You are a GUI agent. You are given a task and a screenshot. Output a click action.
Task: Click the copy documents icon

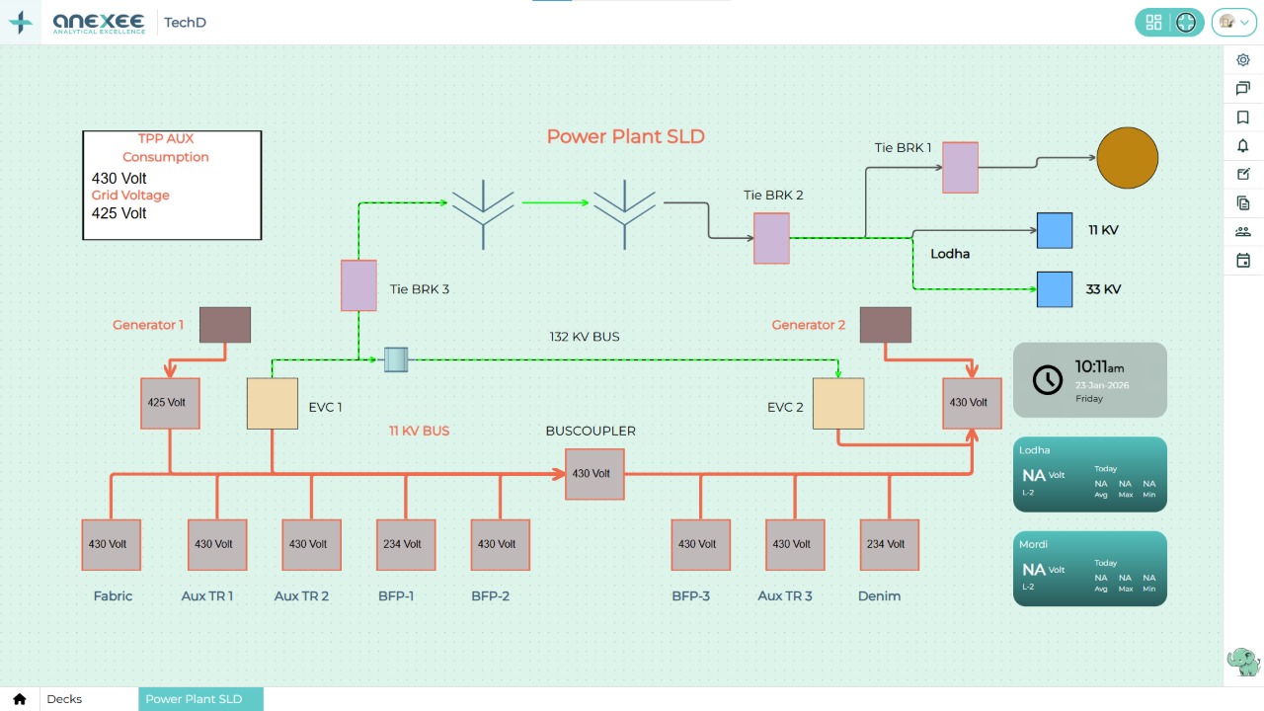click(x=1242, y=202)
